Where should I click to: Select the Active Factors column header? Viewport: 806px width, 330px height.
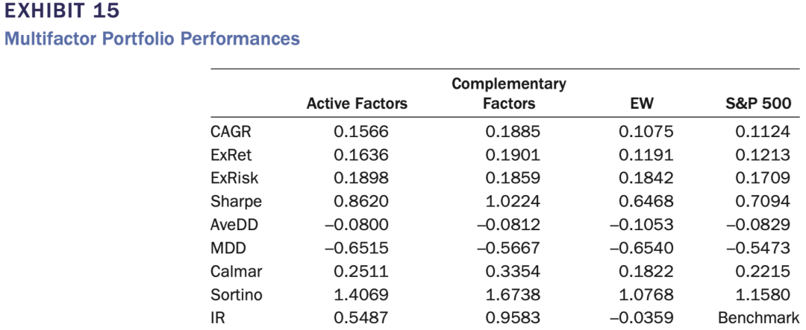pyautogui.click(x=357, y=104)
